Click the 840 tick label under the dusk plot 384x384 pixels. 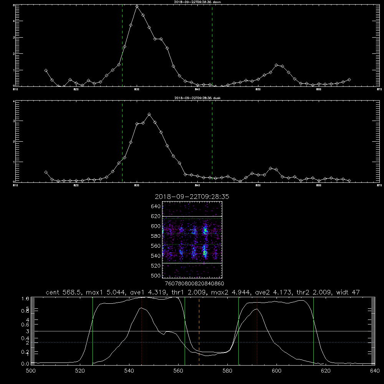click(197, 185)
